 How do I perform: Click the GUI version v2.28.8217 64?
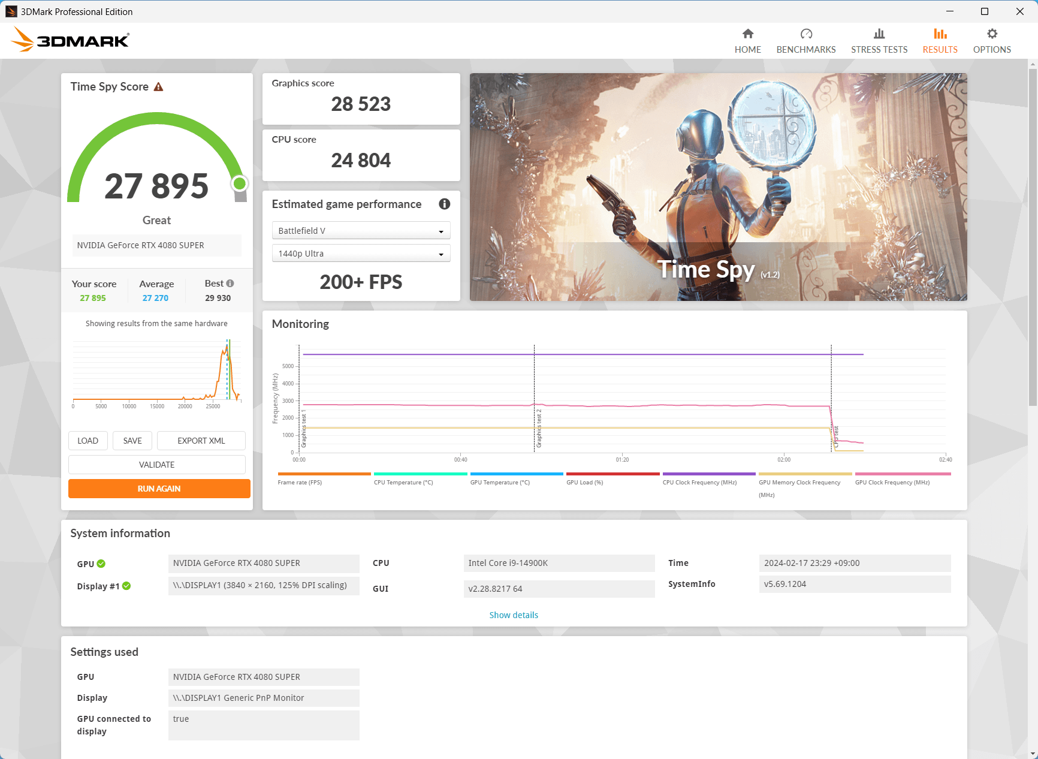pos(559,589)
